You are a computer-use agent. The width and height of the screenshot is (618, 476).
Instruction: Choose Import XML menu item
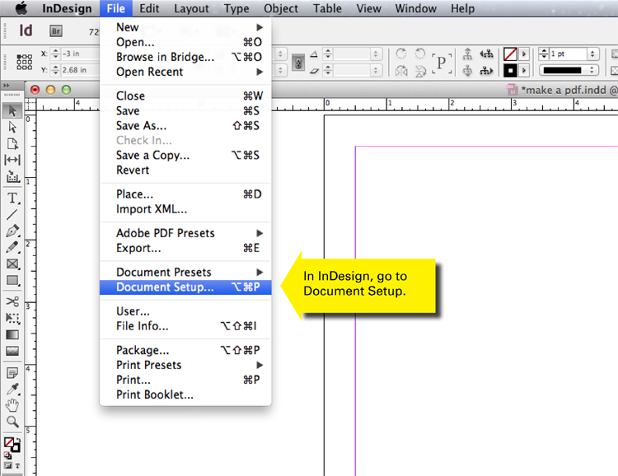pos(185,209)
